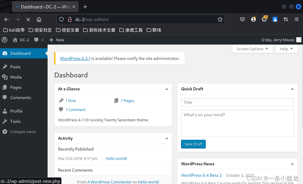Collapse the Activity panel
303x184 pixels.
click(x=167, y=138)
